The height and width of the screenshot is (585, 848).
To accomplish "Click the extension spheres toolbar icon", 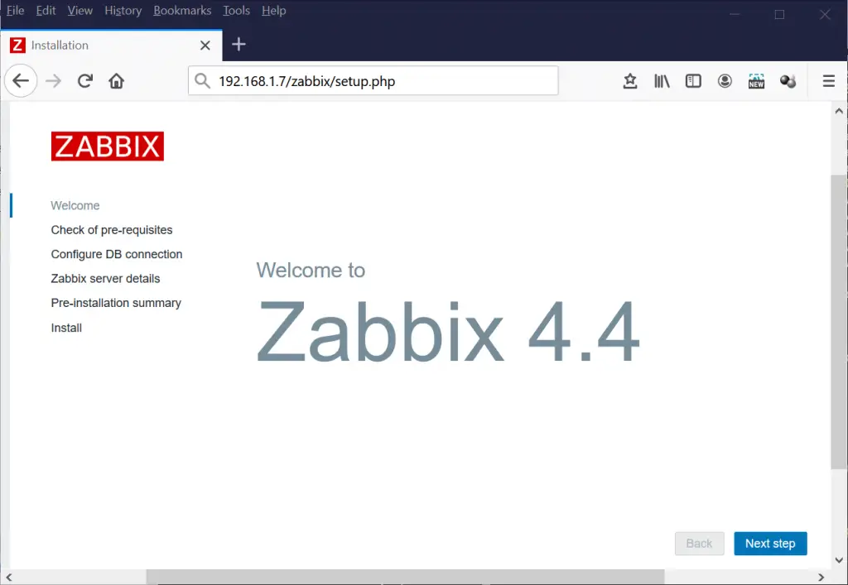I will click(788, 81).
